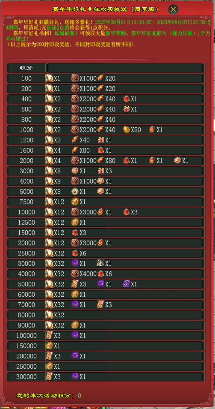Click the red gift box X6 in 25000 row
The height and width of the screenshot is (409, 215).
point(75,253)
